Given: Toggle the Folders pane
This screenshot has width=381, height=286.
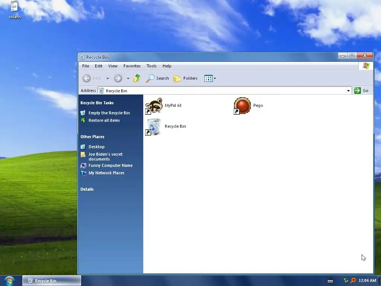Looking at the screenshot, I should point(185,78).
